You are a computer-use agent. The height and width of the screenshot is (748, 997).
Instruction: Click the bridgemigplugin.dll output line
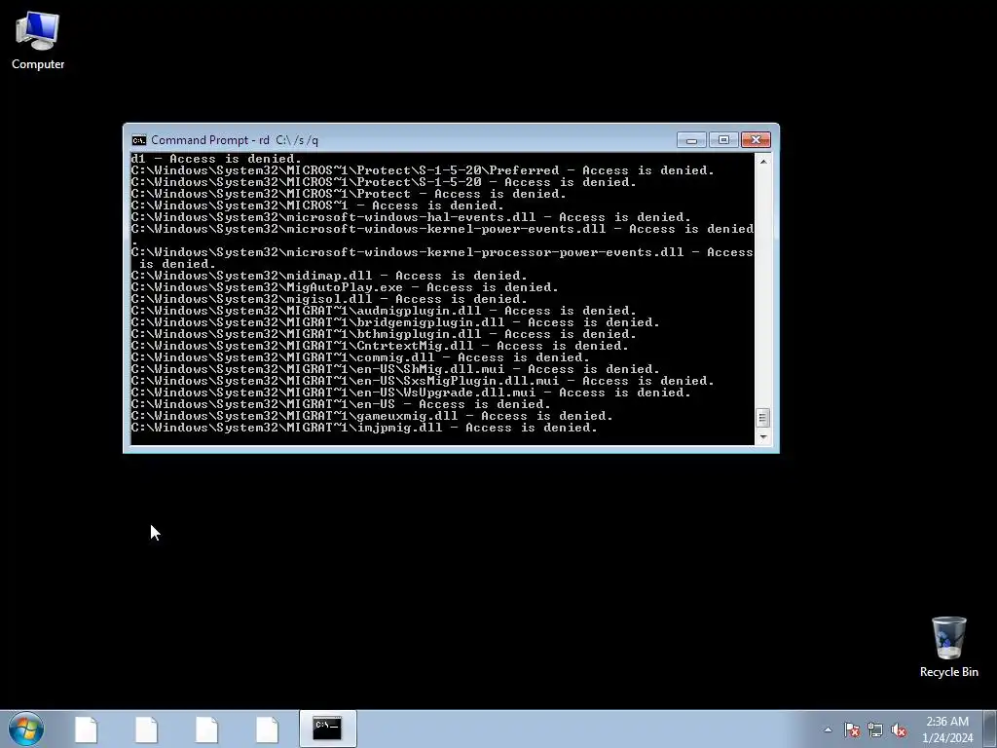(395, 322)
